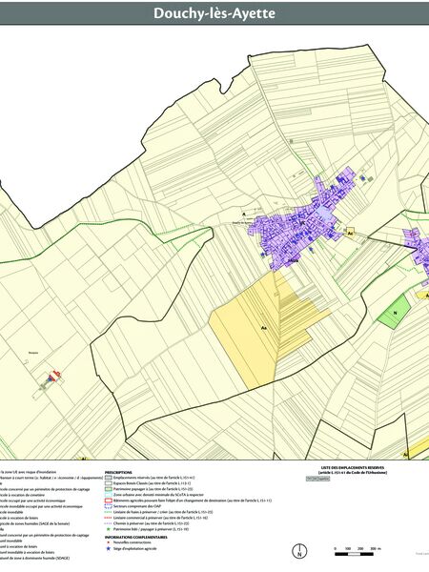Click the red hatched farm building on the map
This screenshot has width=429, height=572.
pos(55,375)
